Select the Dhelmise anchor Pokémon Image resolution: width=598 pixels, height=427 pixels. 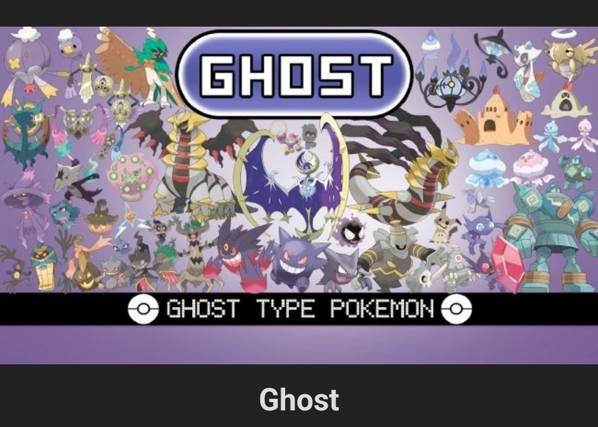(26, 134)
